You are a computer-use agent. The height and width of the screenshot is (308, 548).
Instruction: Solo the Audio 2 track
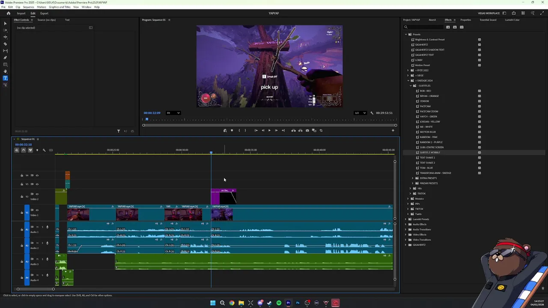42,243
